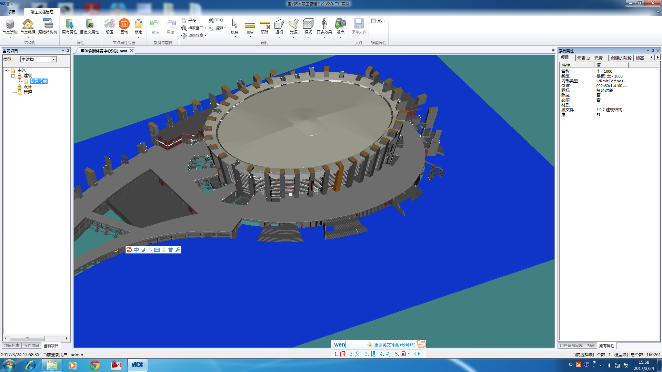Activate the 漫游 walk tool
662x372 pixels.
216,28
